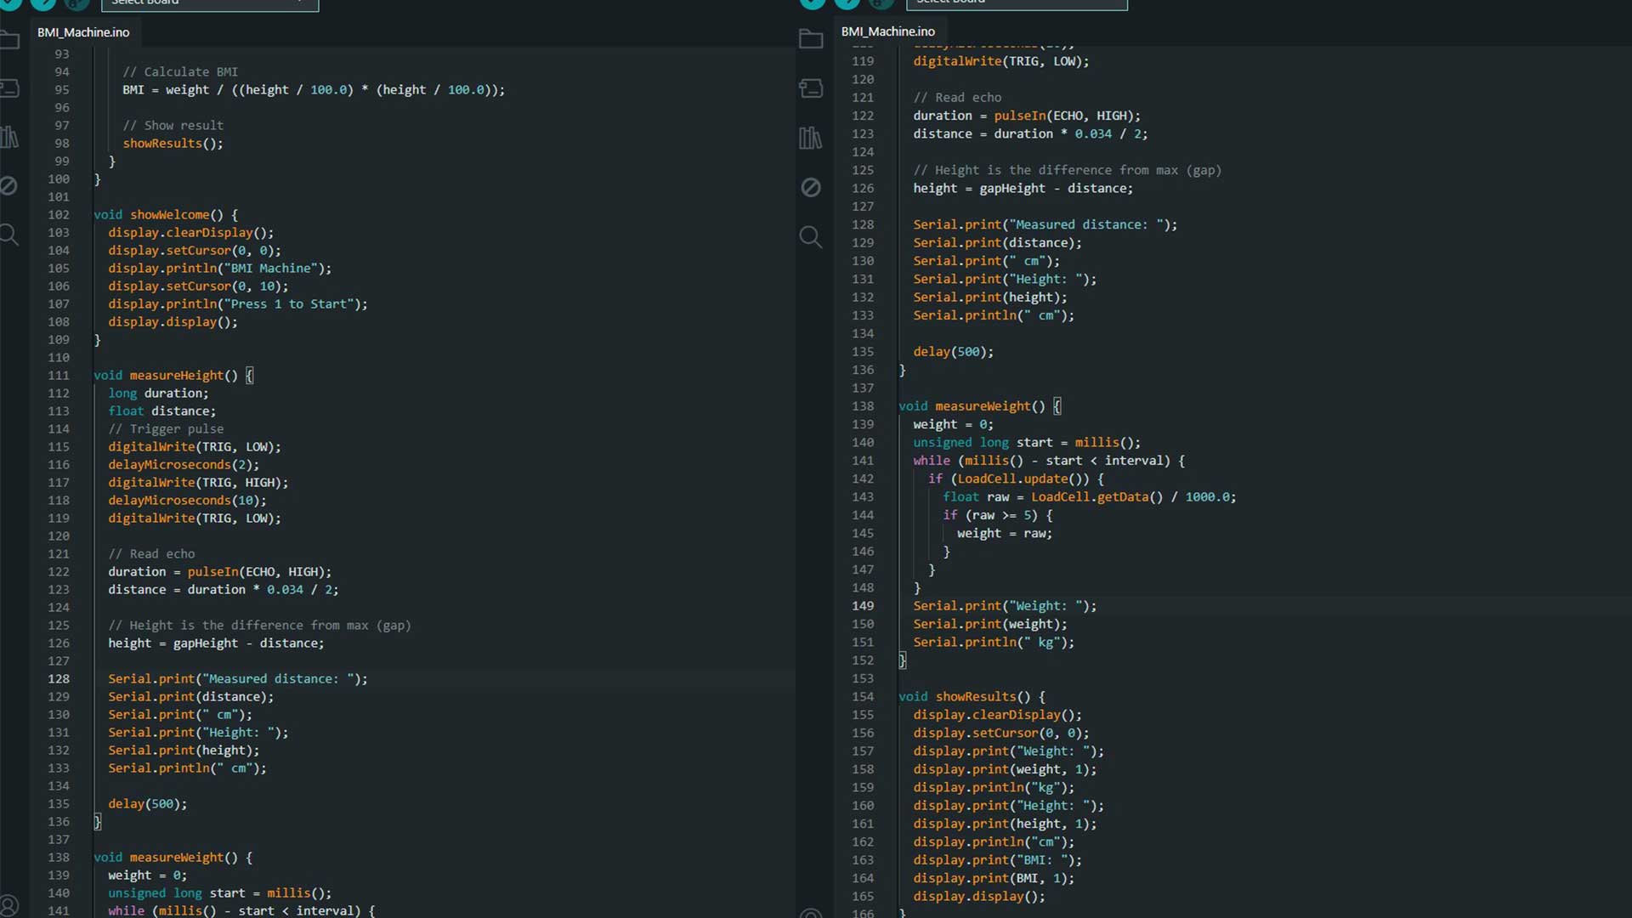This screenshot has width=1632, height=918.
Task: Click Verify check button in right window toolbar
Action: pyautogui.click(x=813, y=3)
